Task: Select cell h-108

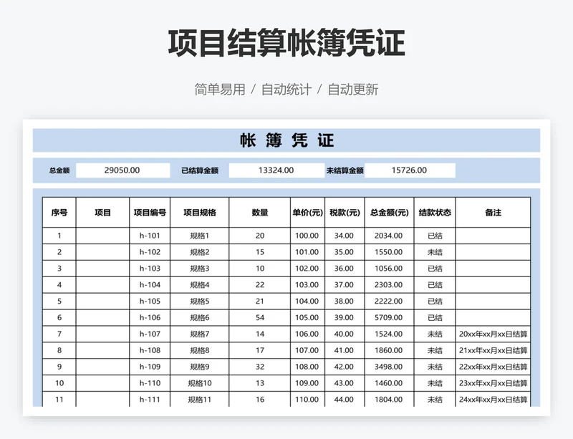Action: point(150,350)
